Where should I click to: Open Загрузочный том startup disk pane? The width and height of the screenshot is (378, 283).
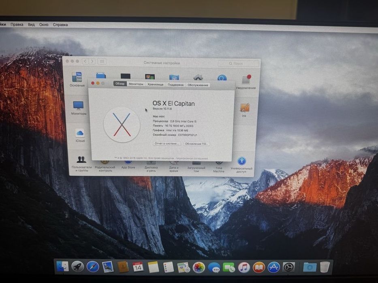click(x=196, y=167)
